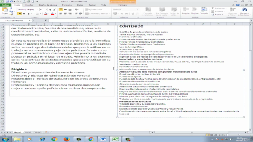Toggle align text right

coord(70,14)
